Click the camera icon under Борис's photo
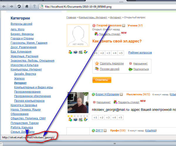This screenshot has width=176, height=146. [75, 120]
